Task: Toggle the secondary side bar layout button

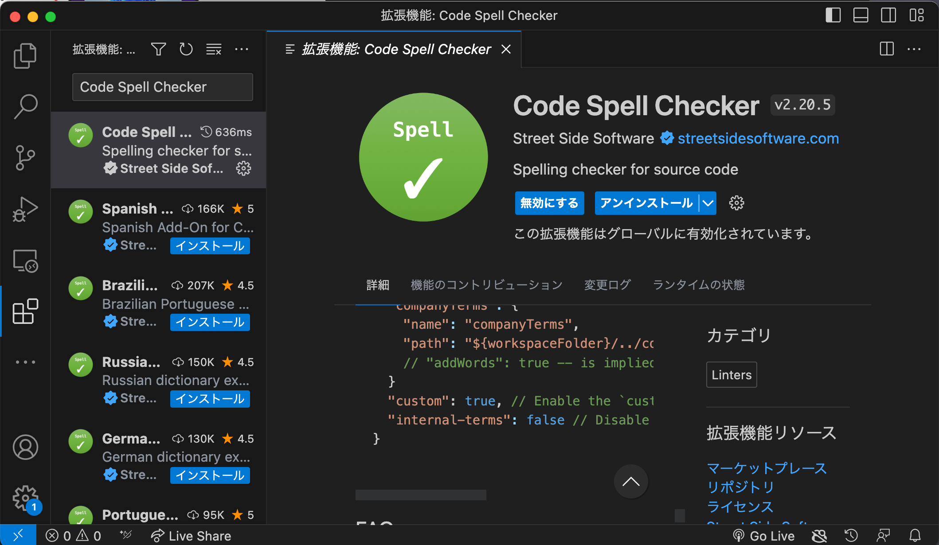Action: coord(888,15)
